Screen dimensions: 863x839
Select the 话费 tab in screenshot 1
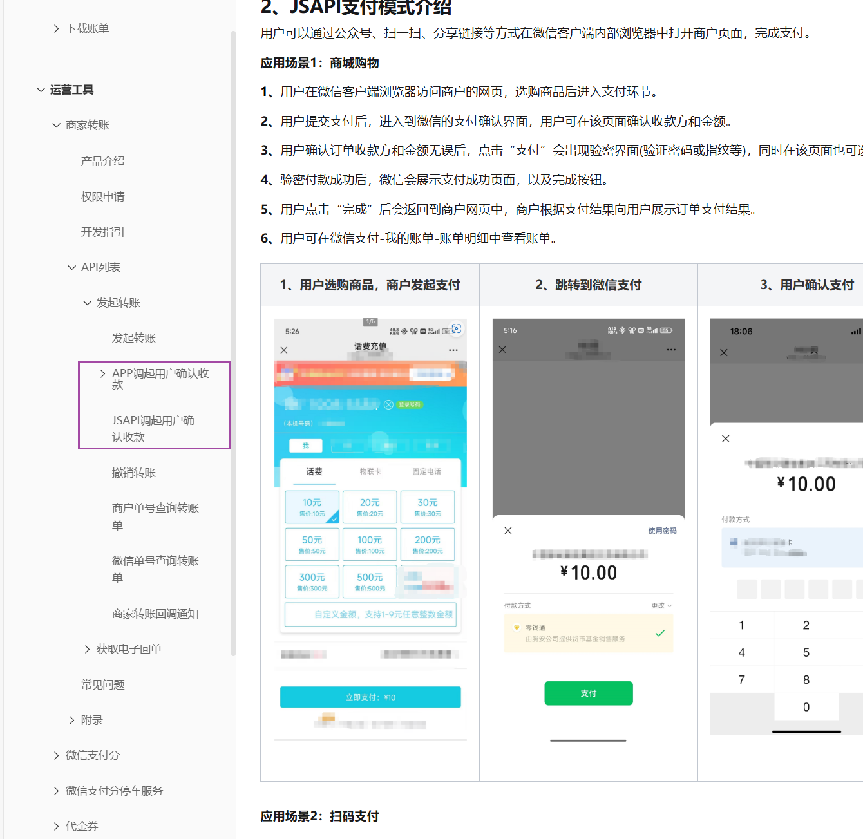click(314, 472)
